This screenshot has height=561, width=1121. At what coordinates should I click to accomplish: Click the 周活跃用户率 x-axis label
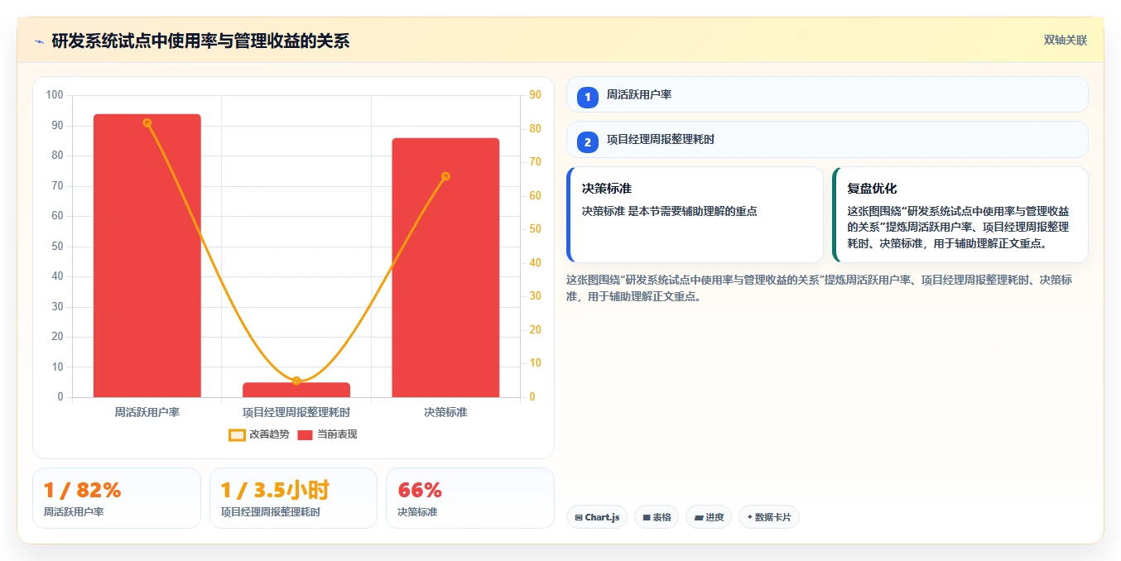tap(147, 411)
